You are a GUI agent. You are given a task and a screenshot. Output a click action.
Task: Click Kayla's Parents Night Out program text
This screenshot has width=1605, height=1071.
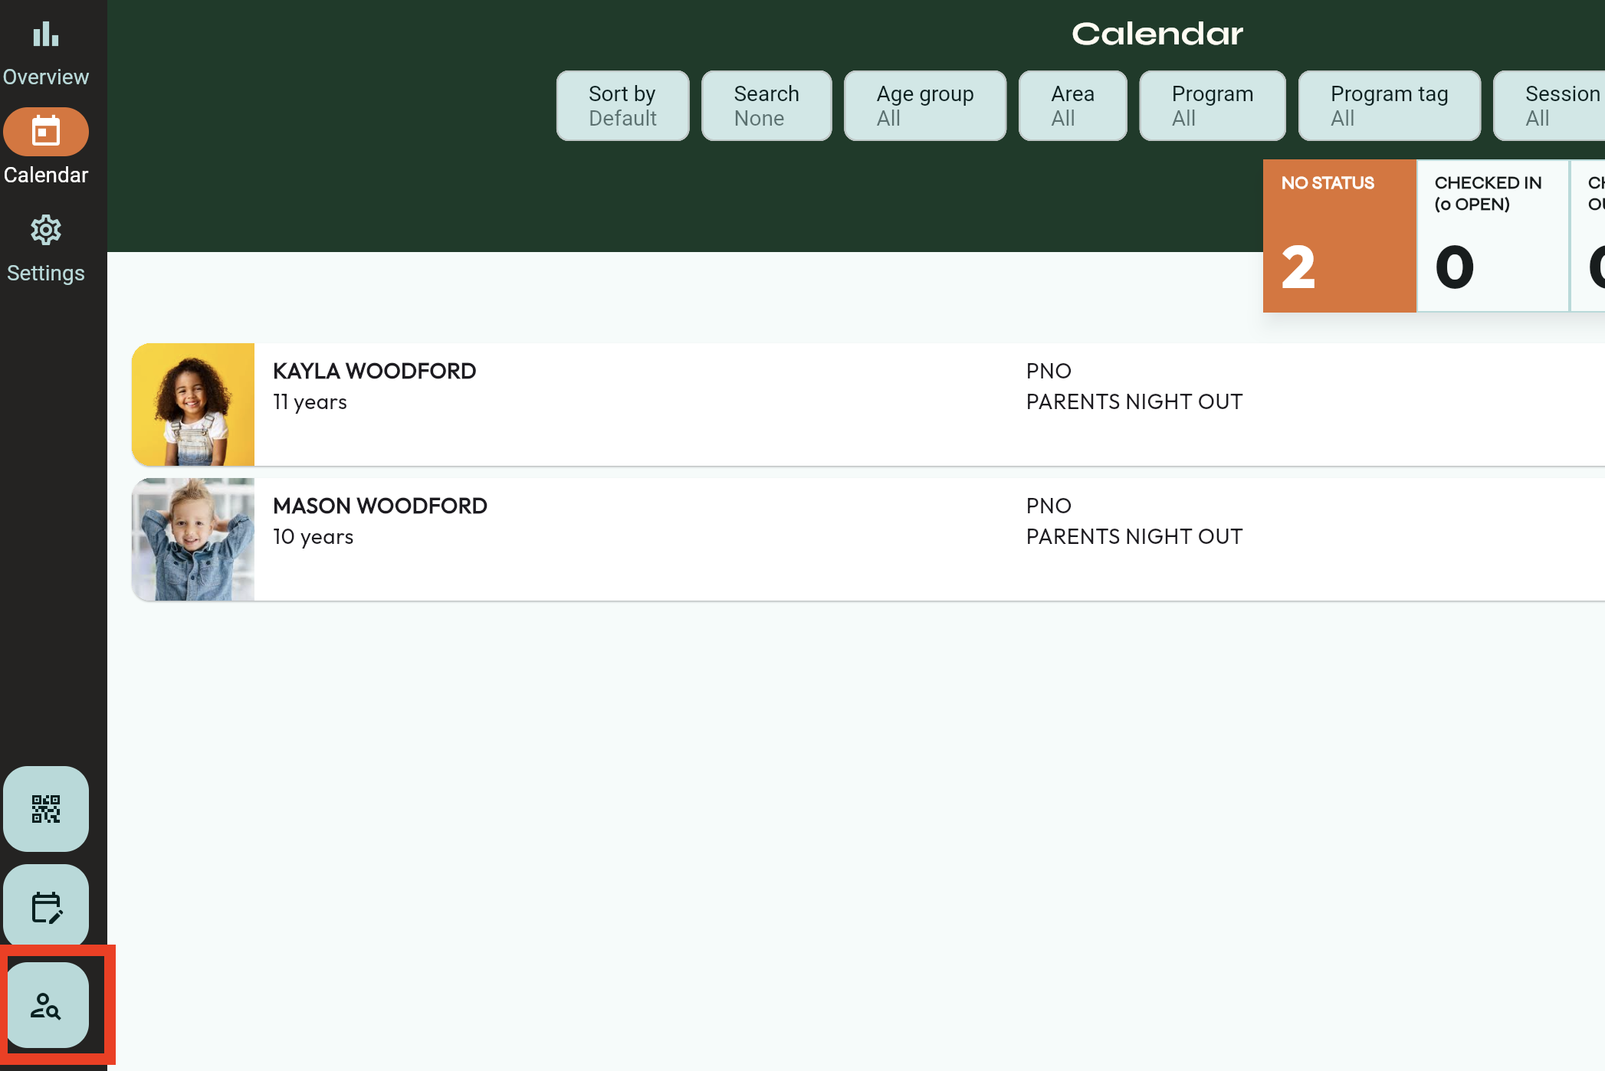click(x=1134, y=402)
